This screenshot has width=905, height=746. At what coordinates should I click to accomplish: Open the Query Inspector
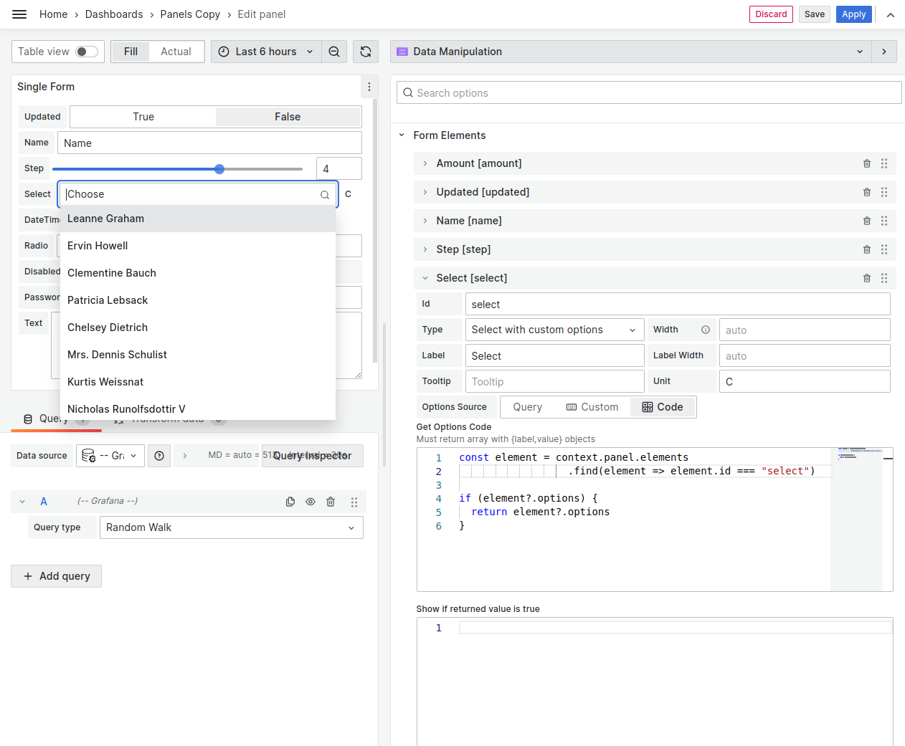(313, 456)
